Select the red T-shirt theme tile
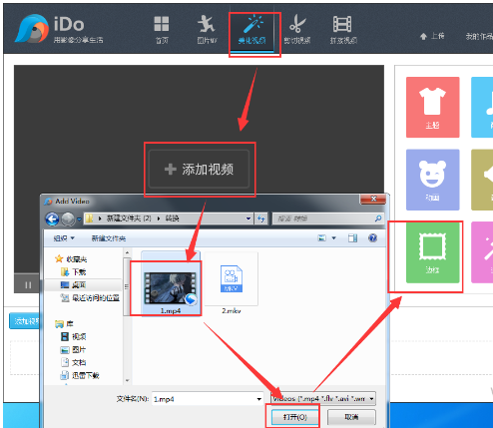Image resolution: width=493 pixels, height=428 pixels. [432, 107]
